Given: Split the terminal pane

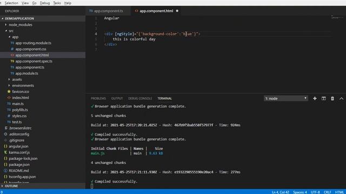Looking at the screenshot, I should click(x=324, y=99).
